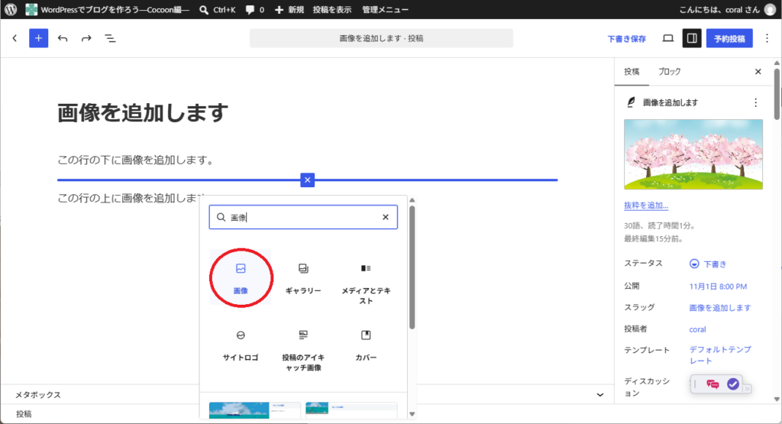Insert the サイトロゴ block
Viewport: 782px width, 424px height.
[x=241, y=345]
